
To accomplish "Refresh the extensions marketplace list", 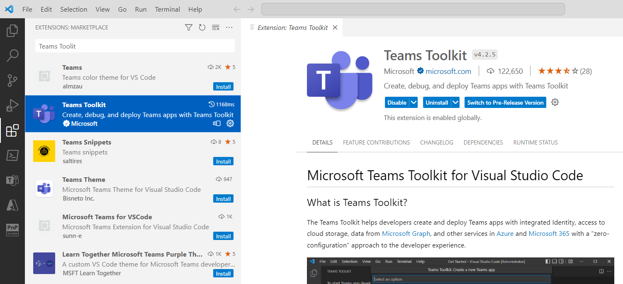I will click(202, 27).
